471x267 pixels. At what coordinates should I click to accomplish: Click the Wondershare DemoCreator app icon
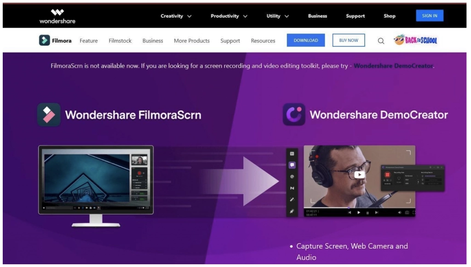click(x=294, y=114)
